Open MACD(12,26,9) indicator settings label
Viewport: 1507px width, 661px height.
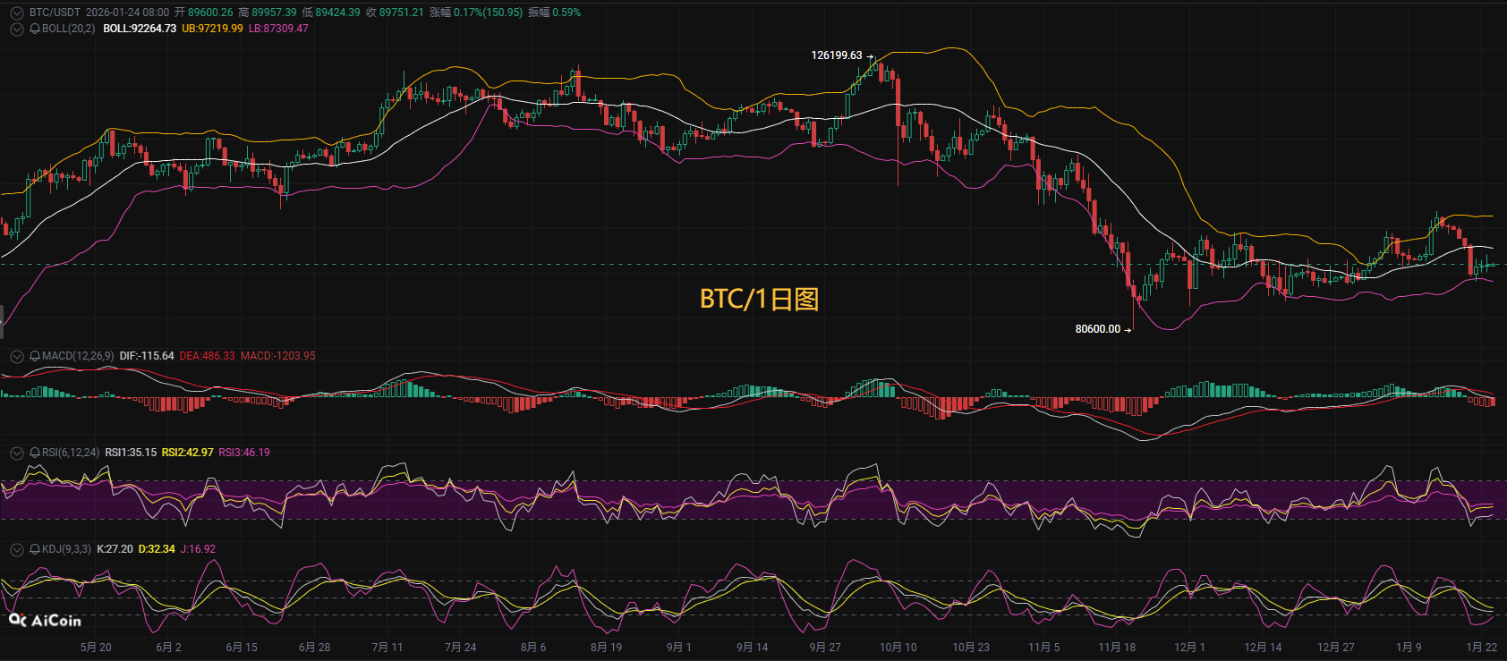coord(78,356)
